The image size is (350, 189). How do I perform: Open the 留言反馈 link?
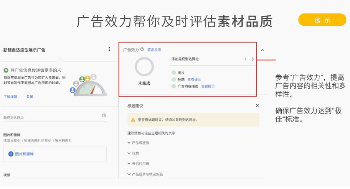(x=154, y=50)
